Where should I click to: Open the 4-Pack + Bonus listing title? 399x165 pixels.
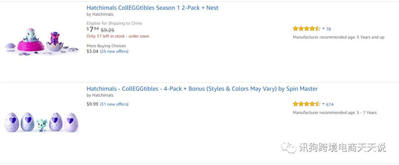pyautogui.click(x=202, y=89)
